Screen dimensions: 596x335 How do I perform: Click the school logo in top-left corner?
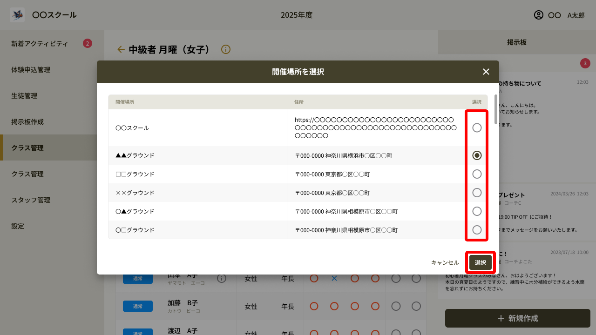coord(17,15)
